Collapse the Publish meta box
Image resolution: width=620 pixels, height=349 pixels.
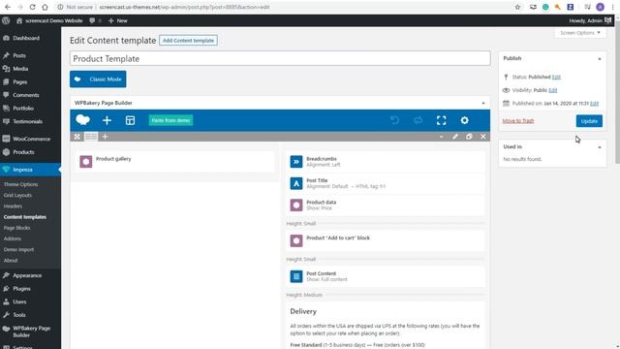(x=600, y=58)
